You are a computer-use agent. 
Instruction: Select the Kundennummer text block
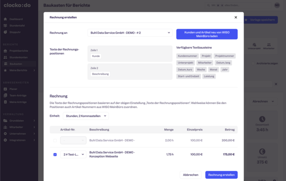(x=187, y=56)
